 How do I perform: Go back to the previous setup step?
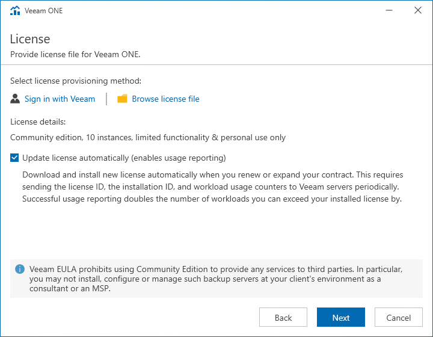[283, 318]
